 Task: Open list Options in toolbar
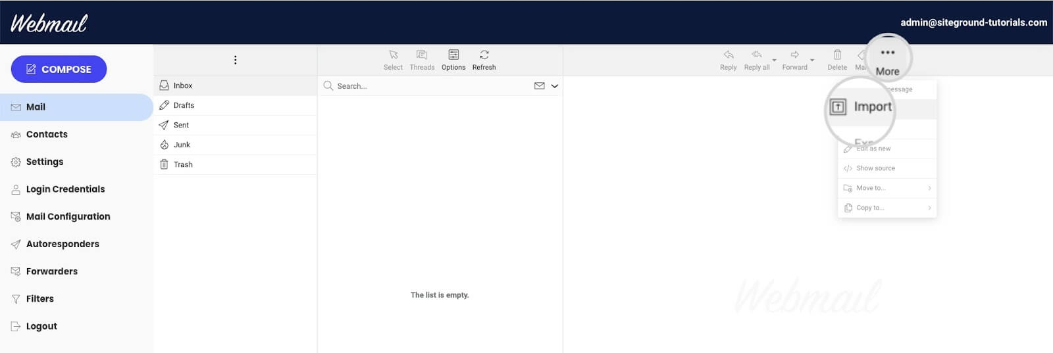[x=453, y=60]
